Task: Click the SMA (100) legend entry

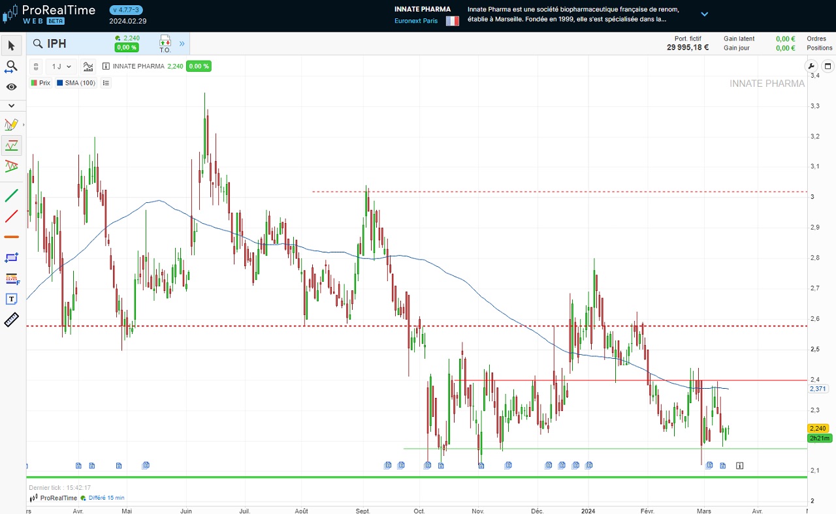Action: click(76, 83)
